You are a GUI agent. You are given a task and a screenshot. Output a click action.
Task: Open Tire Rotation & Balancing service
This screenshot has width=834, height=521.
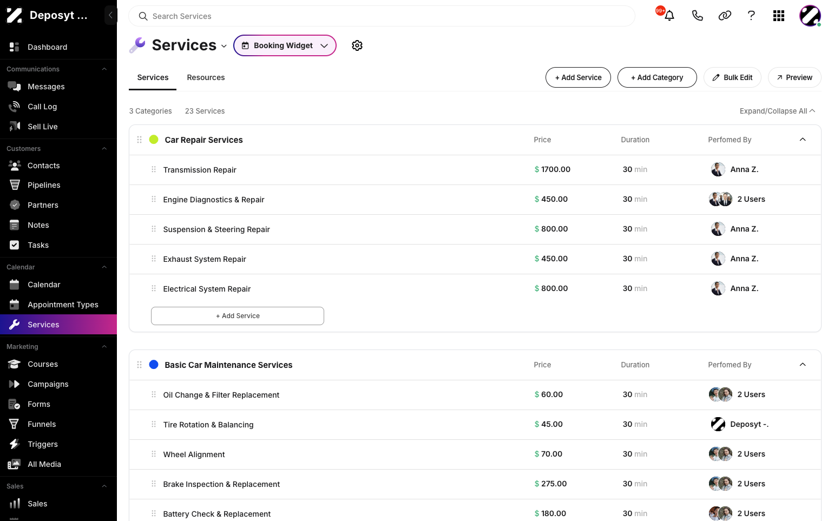(x=208, y=425)
